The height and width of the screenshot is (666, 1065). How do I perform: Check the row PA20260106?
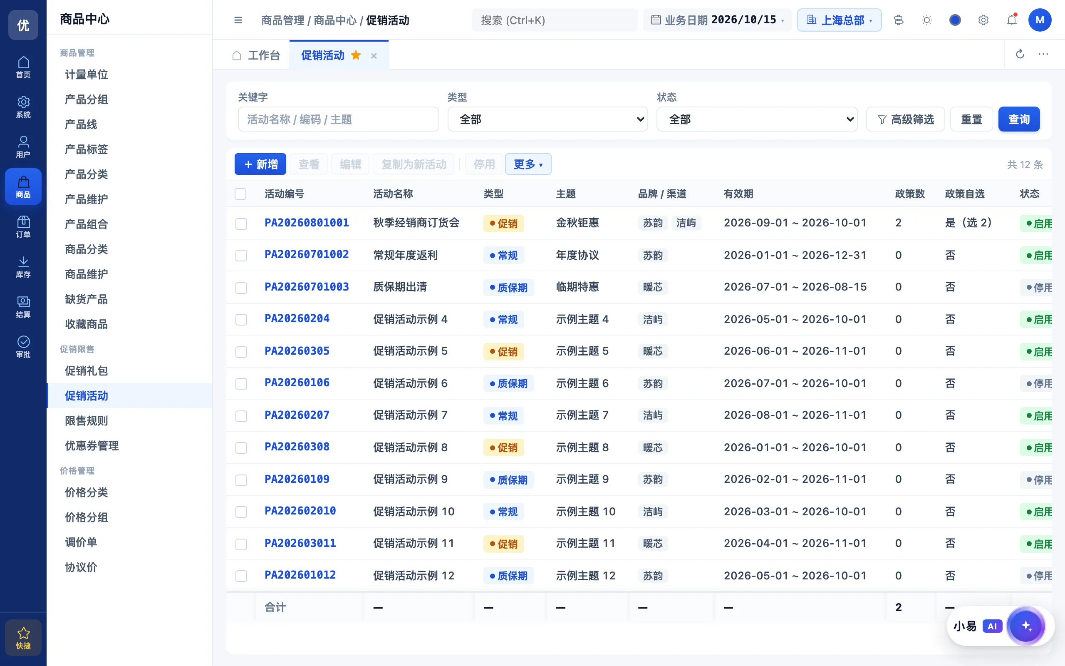[241, 384]
